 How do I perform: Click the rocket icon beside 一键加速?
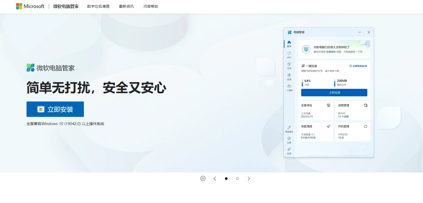point(303,66)
